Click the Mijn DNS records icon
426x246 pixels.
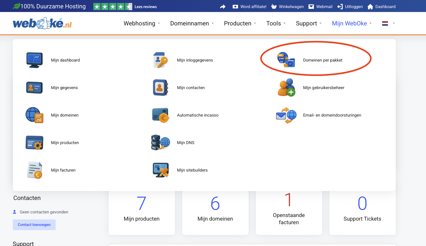[161, 143]
